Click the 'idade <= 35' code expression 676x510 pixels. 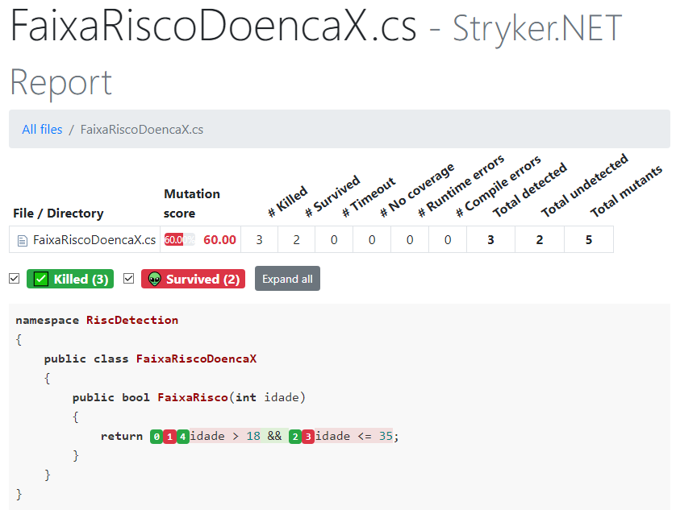pyautogui.click(x=354, y=437)
